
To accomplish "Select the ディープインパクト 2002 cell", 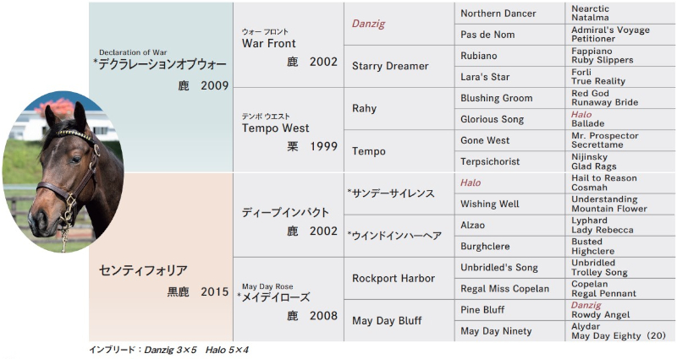I will pos(289,215).
